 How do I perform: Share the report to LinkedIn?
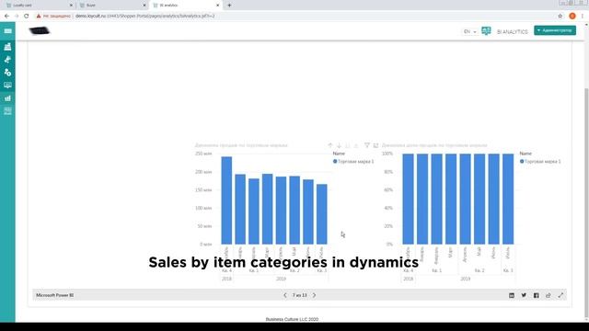(512, 295)
